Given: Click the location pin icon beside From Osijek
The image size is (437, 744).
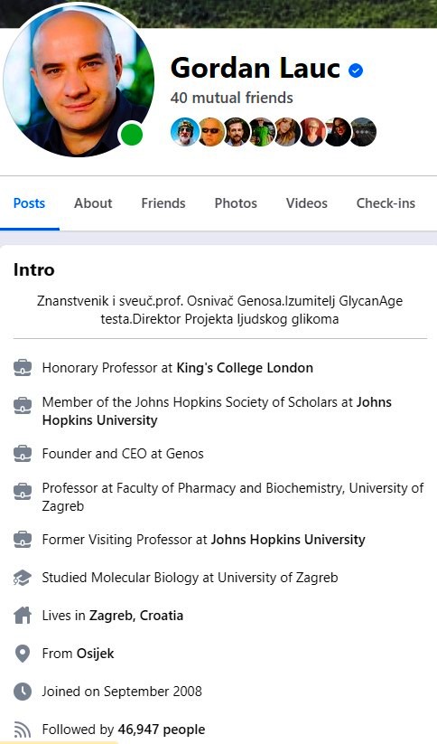Looking at the screenshot, I should click(x=23, y=654).
